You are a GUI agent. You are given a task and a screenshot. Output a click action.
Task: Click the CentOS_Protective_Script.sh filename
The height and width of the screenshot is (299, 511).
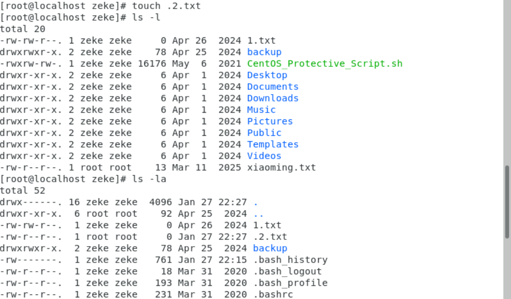[325, 64]
